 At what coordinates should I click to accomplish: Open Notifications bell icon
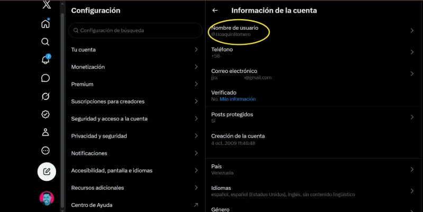(45, 59)
